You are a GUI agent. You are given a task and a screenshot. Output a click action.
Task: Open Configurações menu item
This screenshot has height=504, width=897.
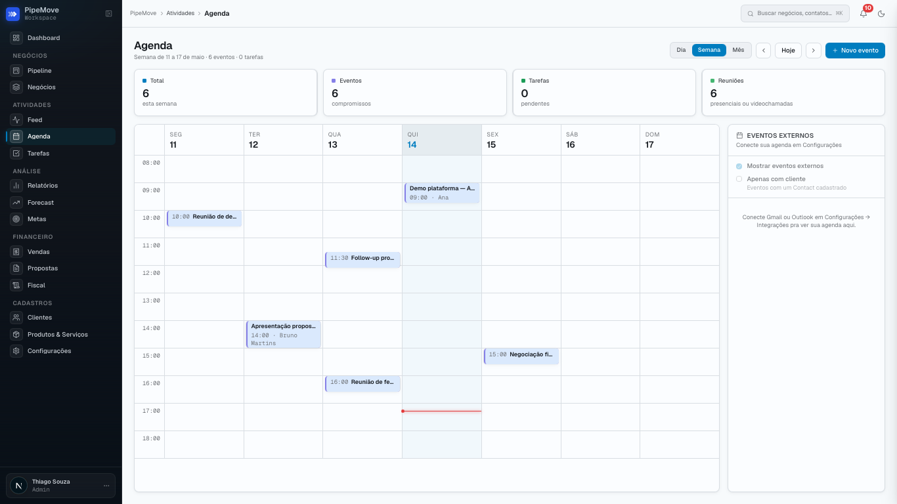61,351
